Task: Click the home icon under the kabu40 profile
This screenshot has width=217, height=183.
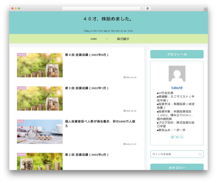Action: tap(172, 137)
